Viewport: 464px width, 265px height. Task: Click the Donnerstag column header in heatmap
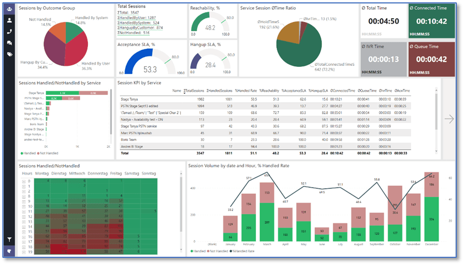pyautogui.click(x=98, y=173)
